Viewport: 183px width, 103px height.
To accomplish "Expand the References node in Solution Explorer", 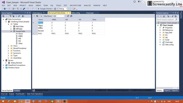I will pos(160,30).
